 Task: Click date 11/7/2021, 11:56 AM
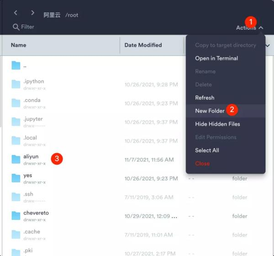point(149,160)
